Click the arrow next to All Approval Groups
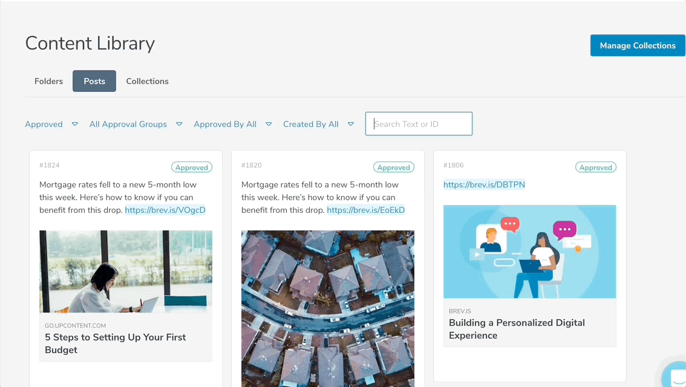This screenshot has width=686, height=387. (179, 124)
